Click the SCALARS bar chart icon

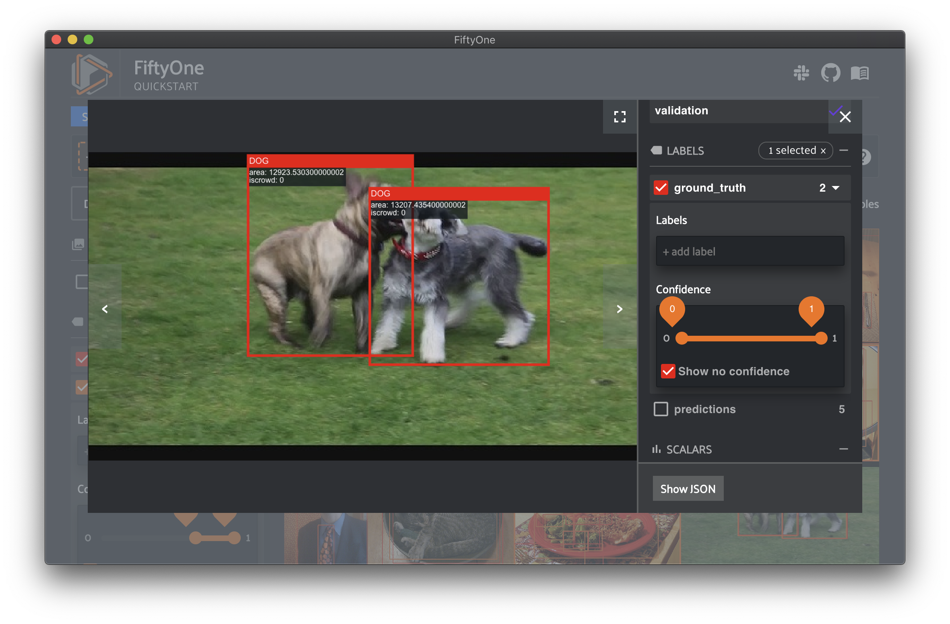pyautogui.click(x=656, y=449)
